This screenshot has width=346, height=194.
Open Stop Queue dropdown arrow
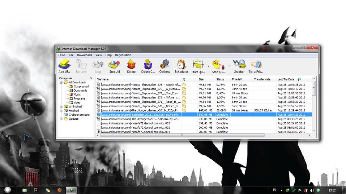pos(229,66)
